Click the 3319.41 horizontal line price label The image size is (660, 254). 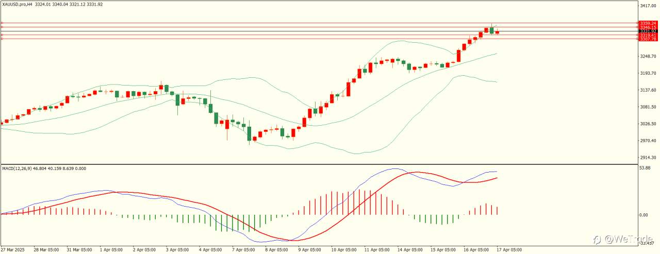[648, 35]
